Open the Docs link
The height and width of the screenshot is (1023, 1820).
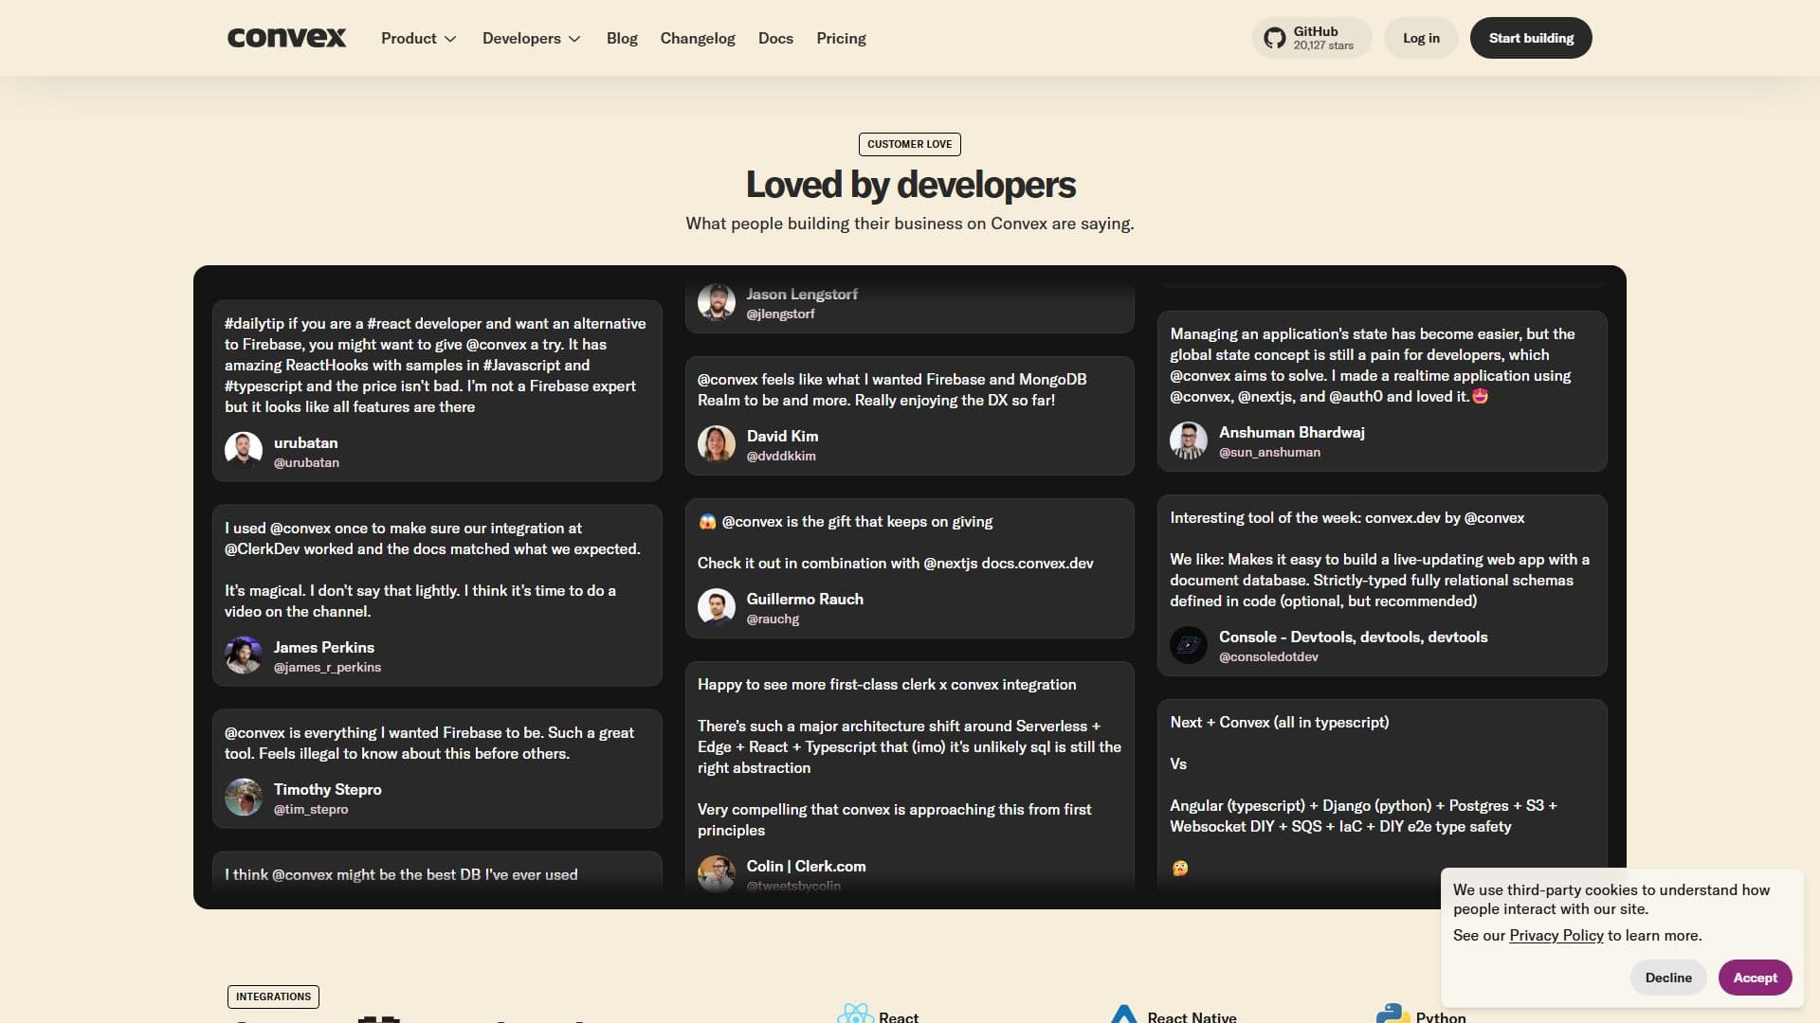[775, 38]
